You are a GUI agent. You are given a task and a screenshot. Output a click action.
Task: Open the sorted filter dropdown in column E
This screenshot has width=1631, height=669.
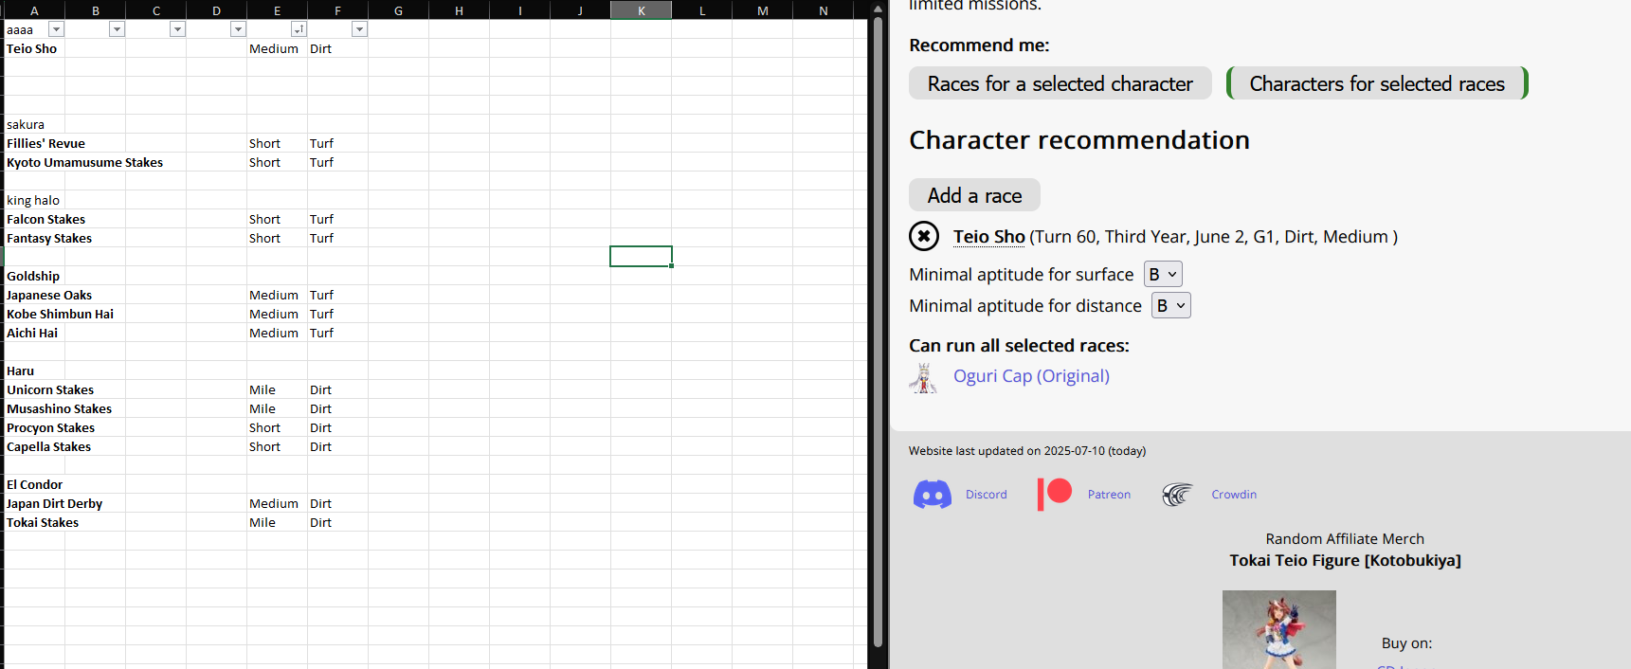[x=299, y=29]
